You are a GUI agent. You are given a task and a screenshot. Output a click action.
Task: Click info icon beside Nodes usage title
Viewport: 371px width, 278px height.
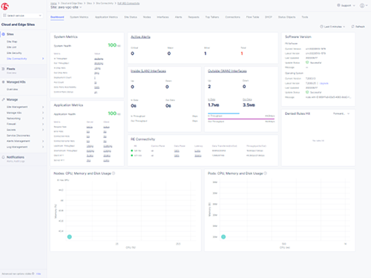(x=114, y=173)
